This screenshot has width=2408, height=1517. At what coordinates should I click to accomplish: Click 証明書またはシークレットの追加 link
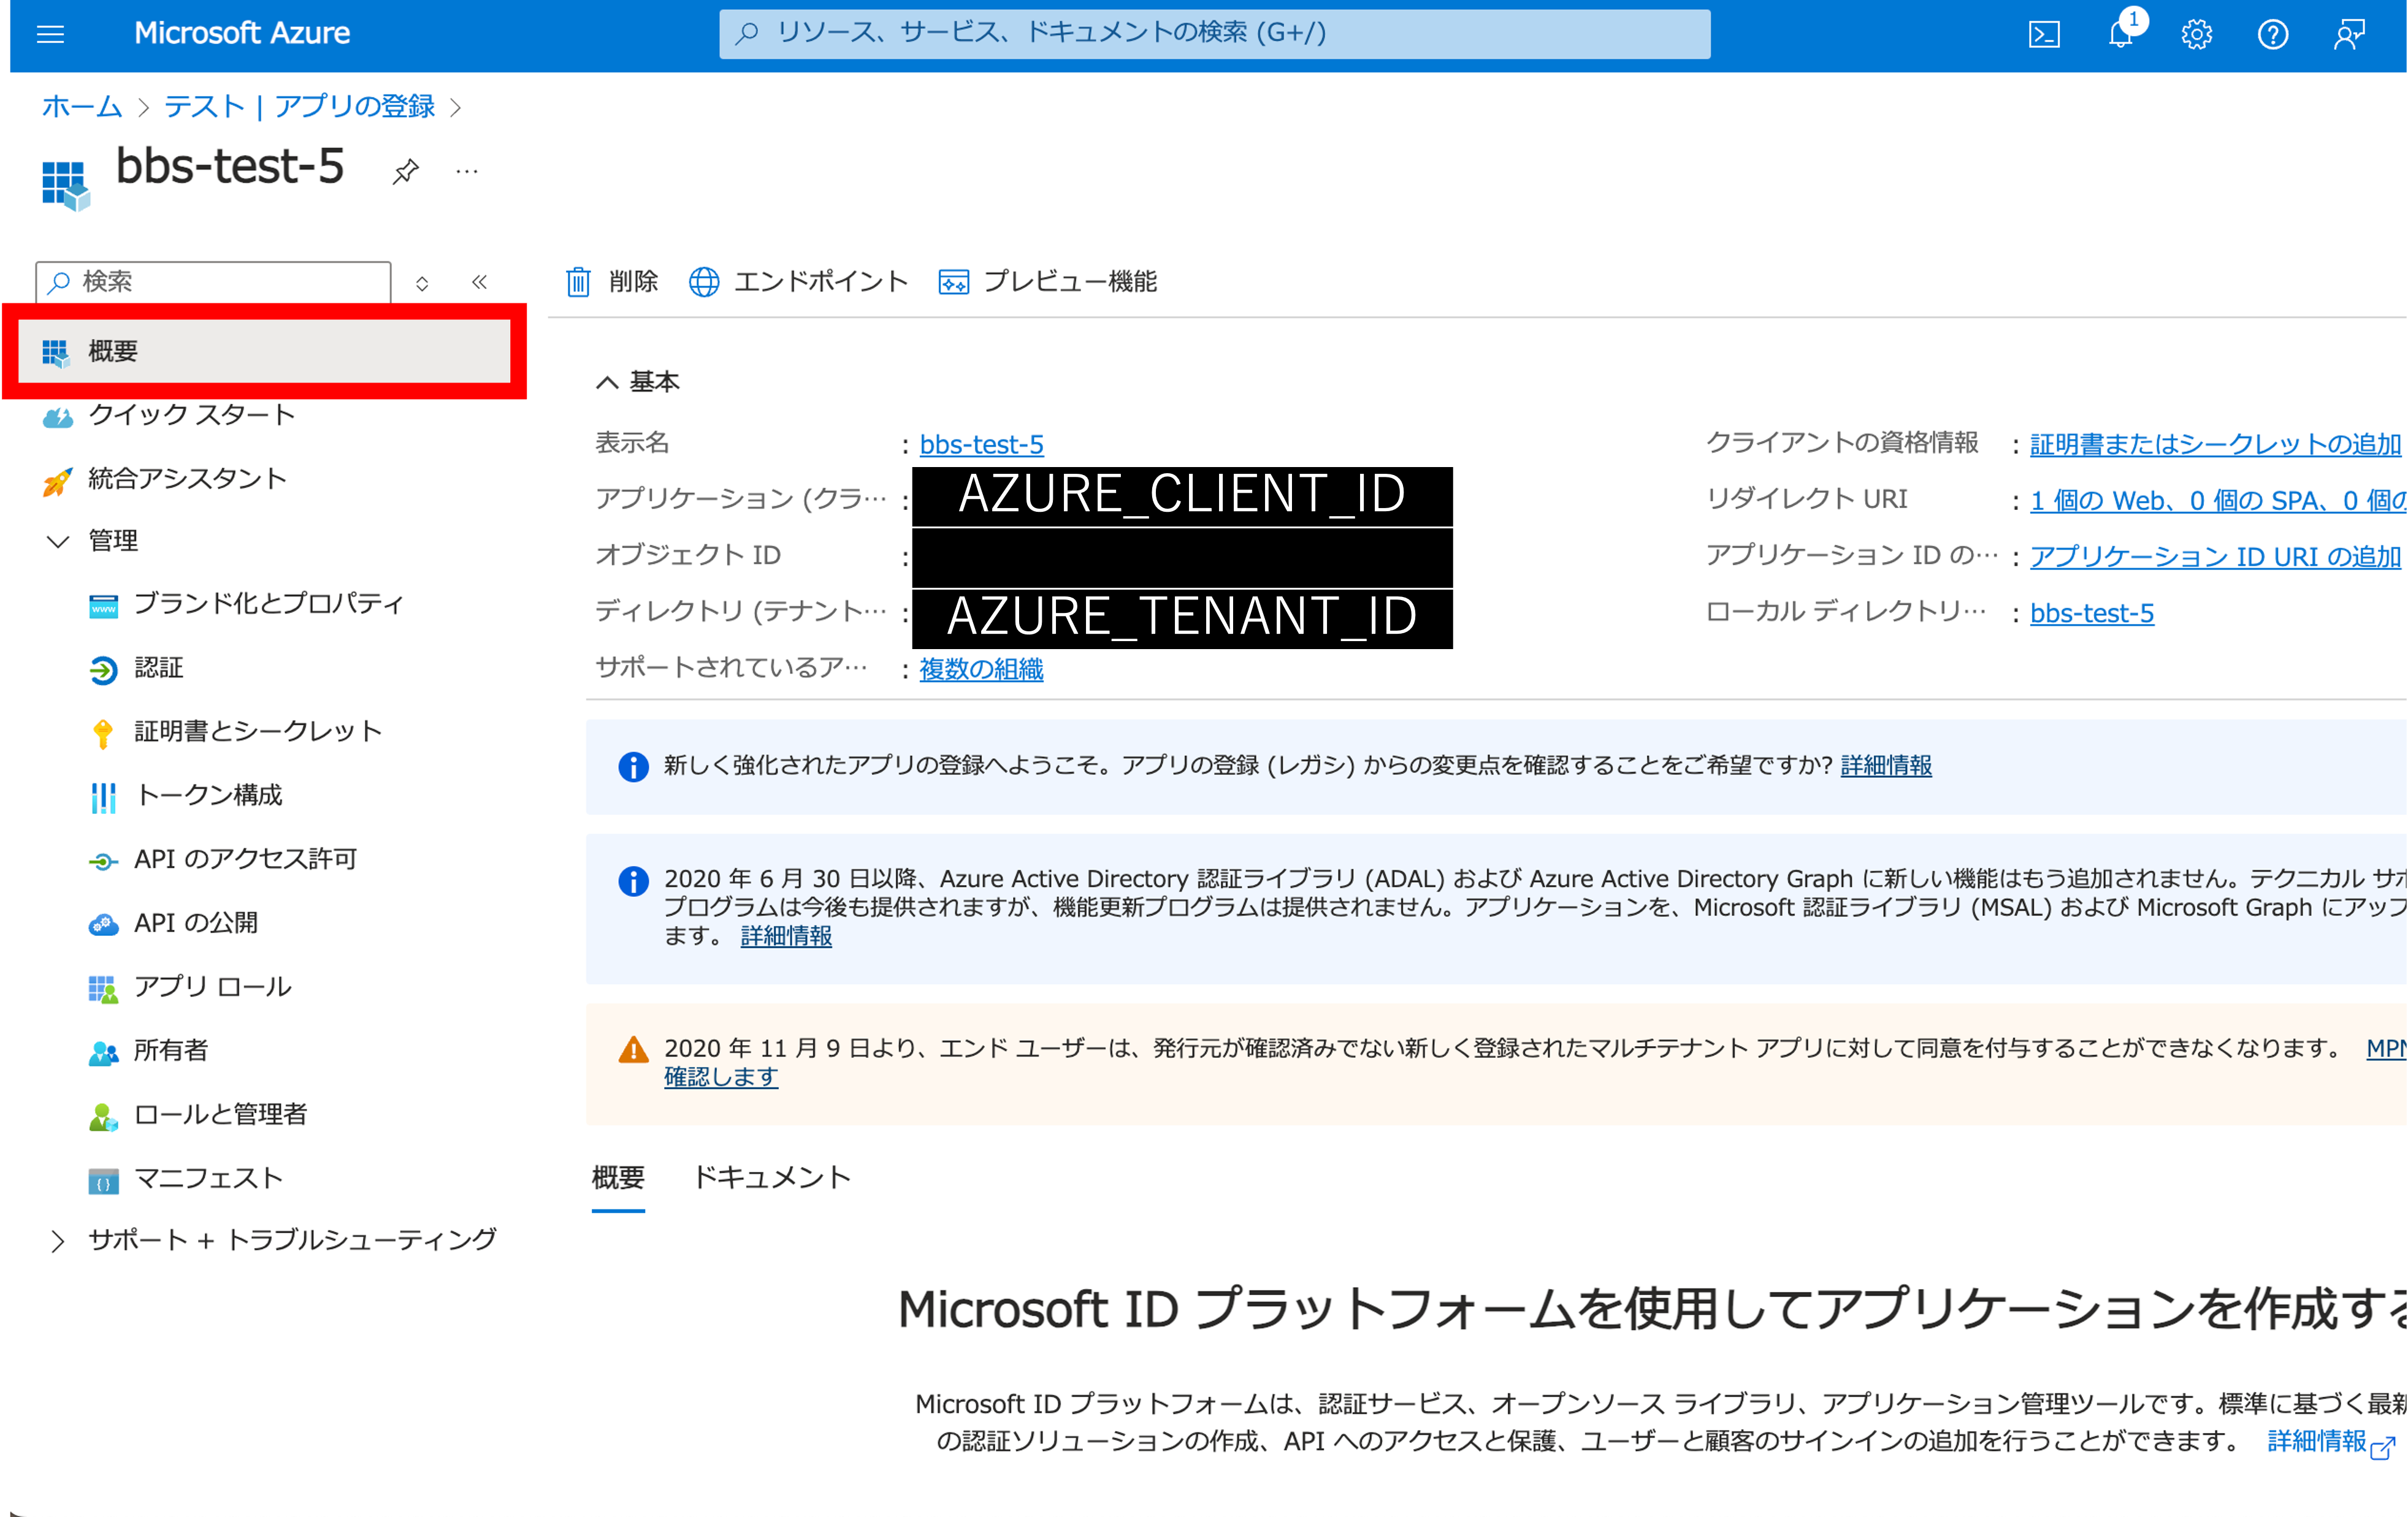[2214, 444]
